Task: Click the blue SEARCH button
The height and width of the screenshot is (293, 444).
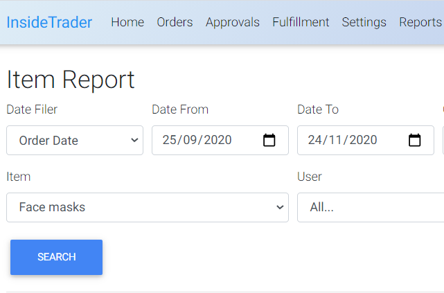Action: 56,257
